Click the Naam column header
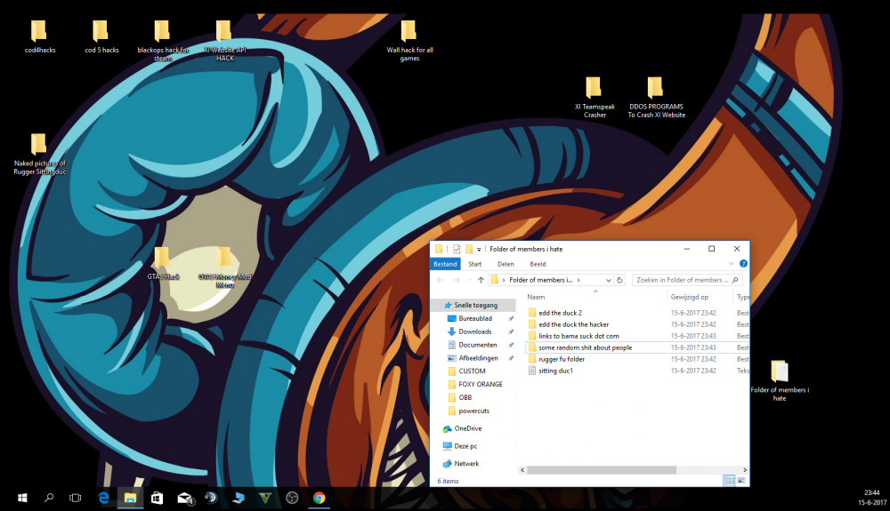Viewport: 890px width, 511px height. pyautogui.click(x=536, y=297)
